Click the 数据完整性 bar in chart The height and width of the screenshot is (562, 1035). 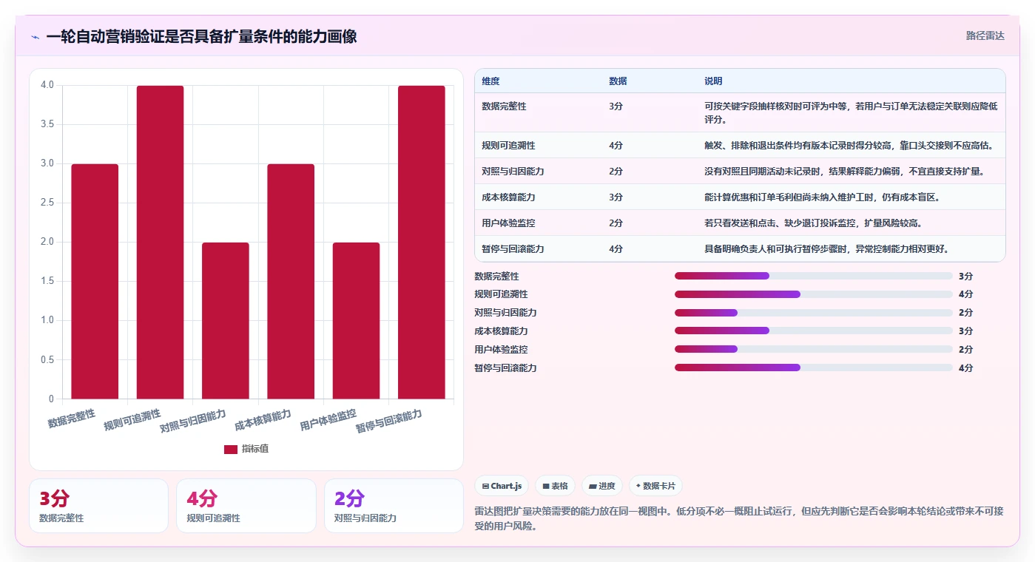95,282
